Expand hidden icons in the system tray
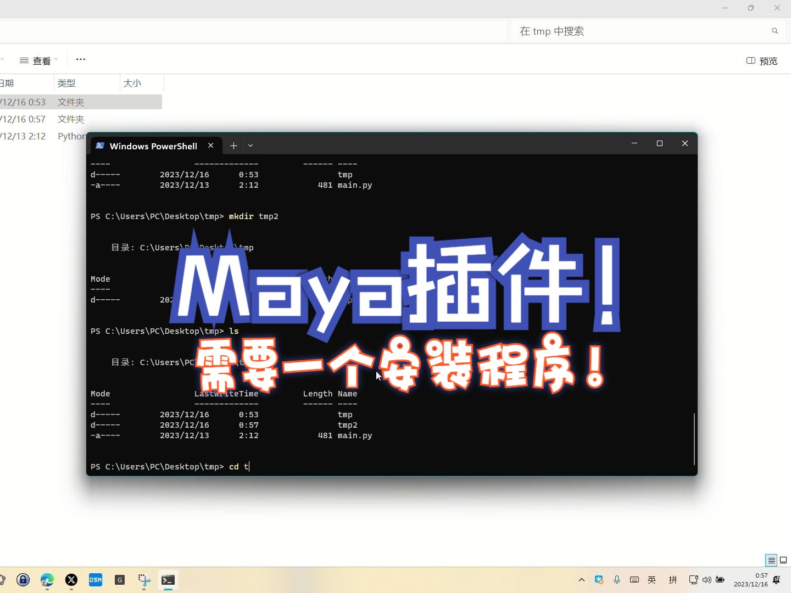The image size is (791, 593). click(581, 580)
